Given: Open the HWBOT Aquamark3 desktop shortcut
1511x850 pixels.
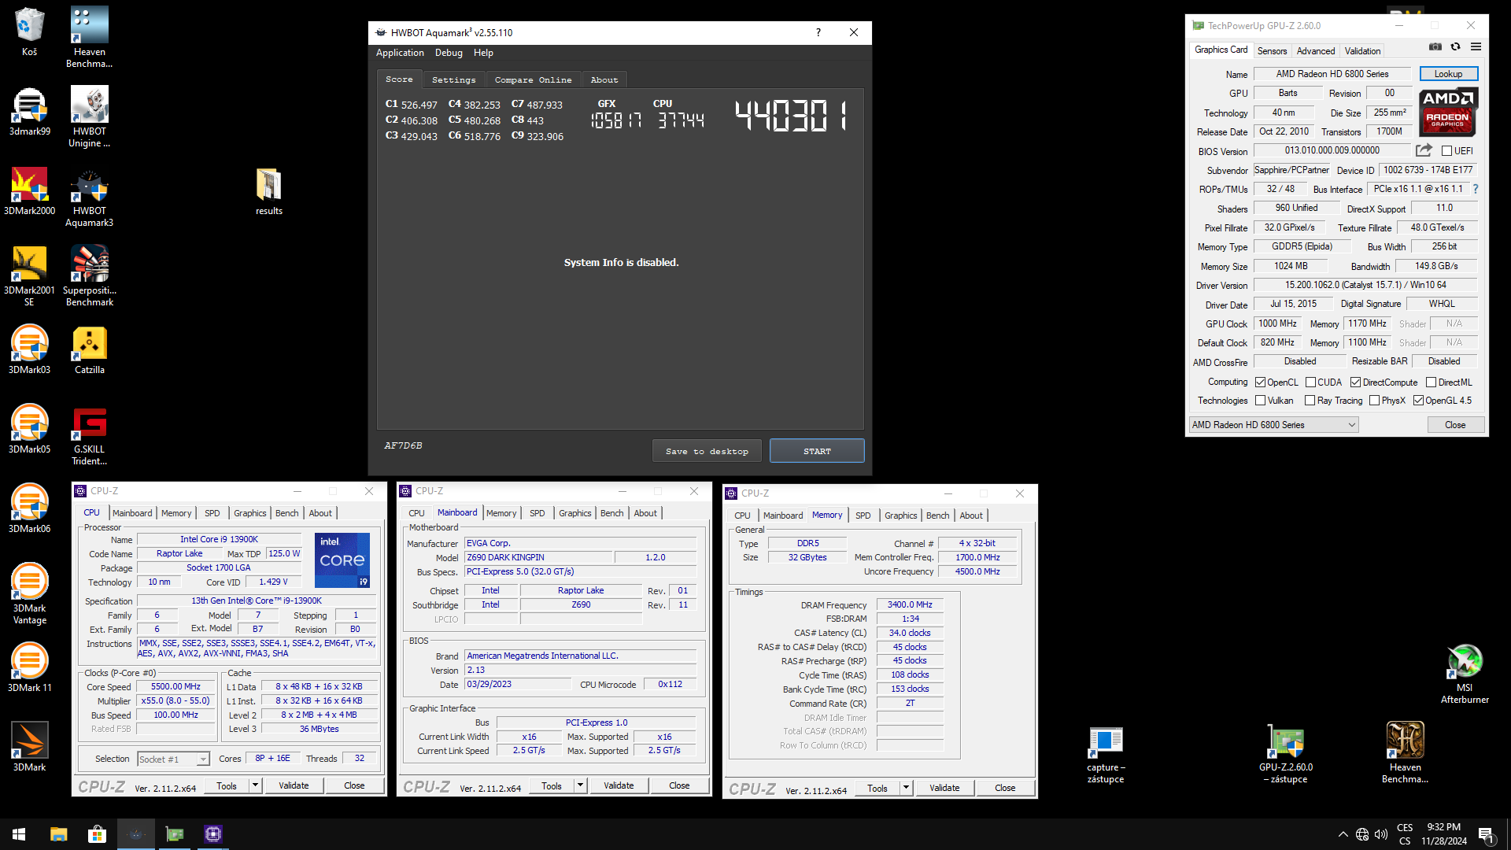Looking at the screenshot, I should 89,197.
